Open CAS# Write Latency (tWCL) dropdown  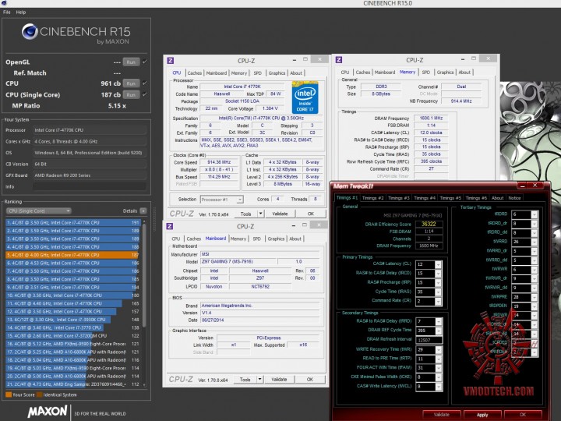(x=439, y=387)
